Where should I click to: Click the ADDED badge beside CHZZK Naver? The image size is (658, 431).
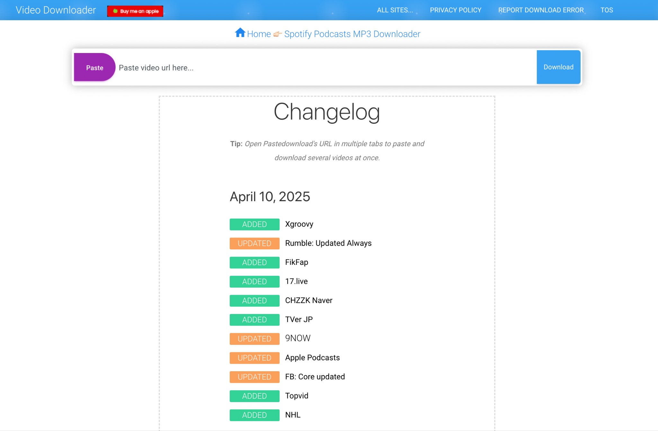254,301
